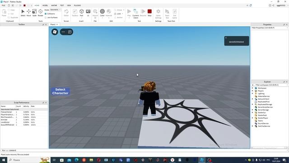Image resolution: width=289 pixels, height=163 pixels.
Task: Toggle the Join Surfaces checkbox
Action: point(46,18)
